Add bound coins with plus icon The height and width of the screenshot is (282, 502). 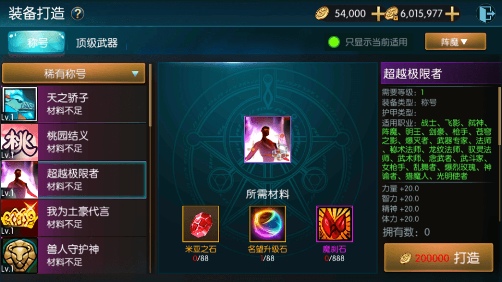pyautogui.click(x=452, y=14)
